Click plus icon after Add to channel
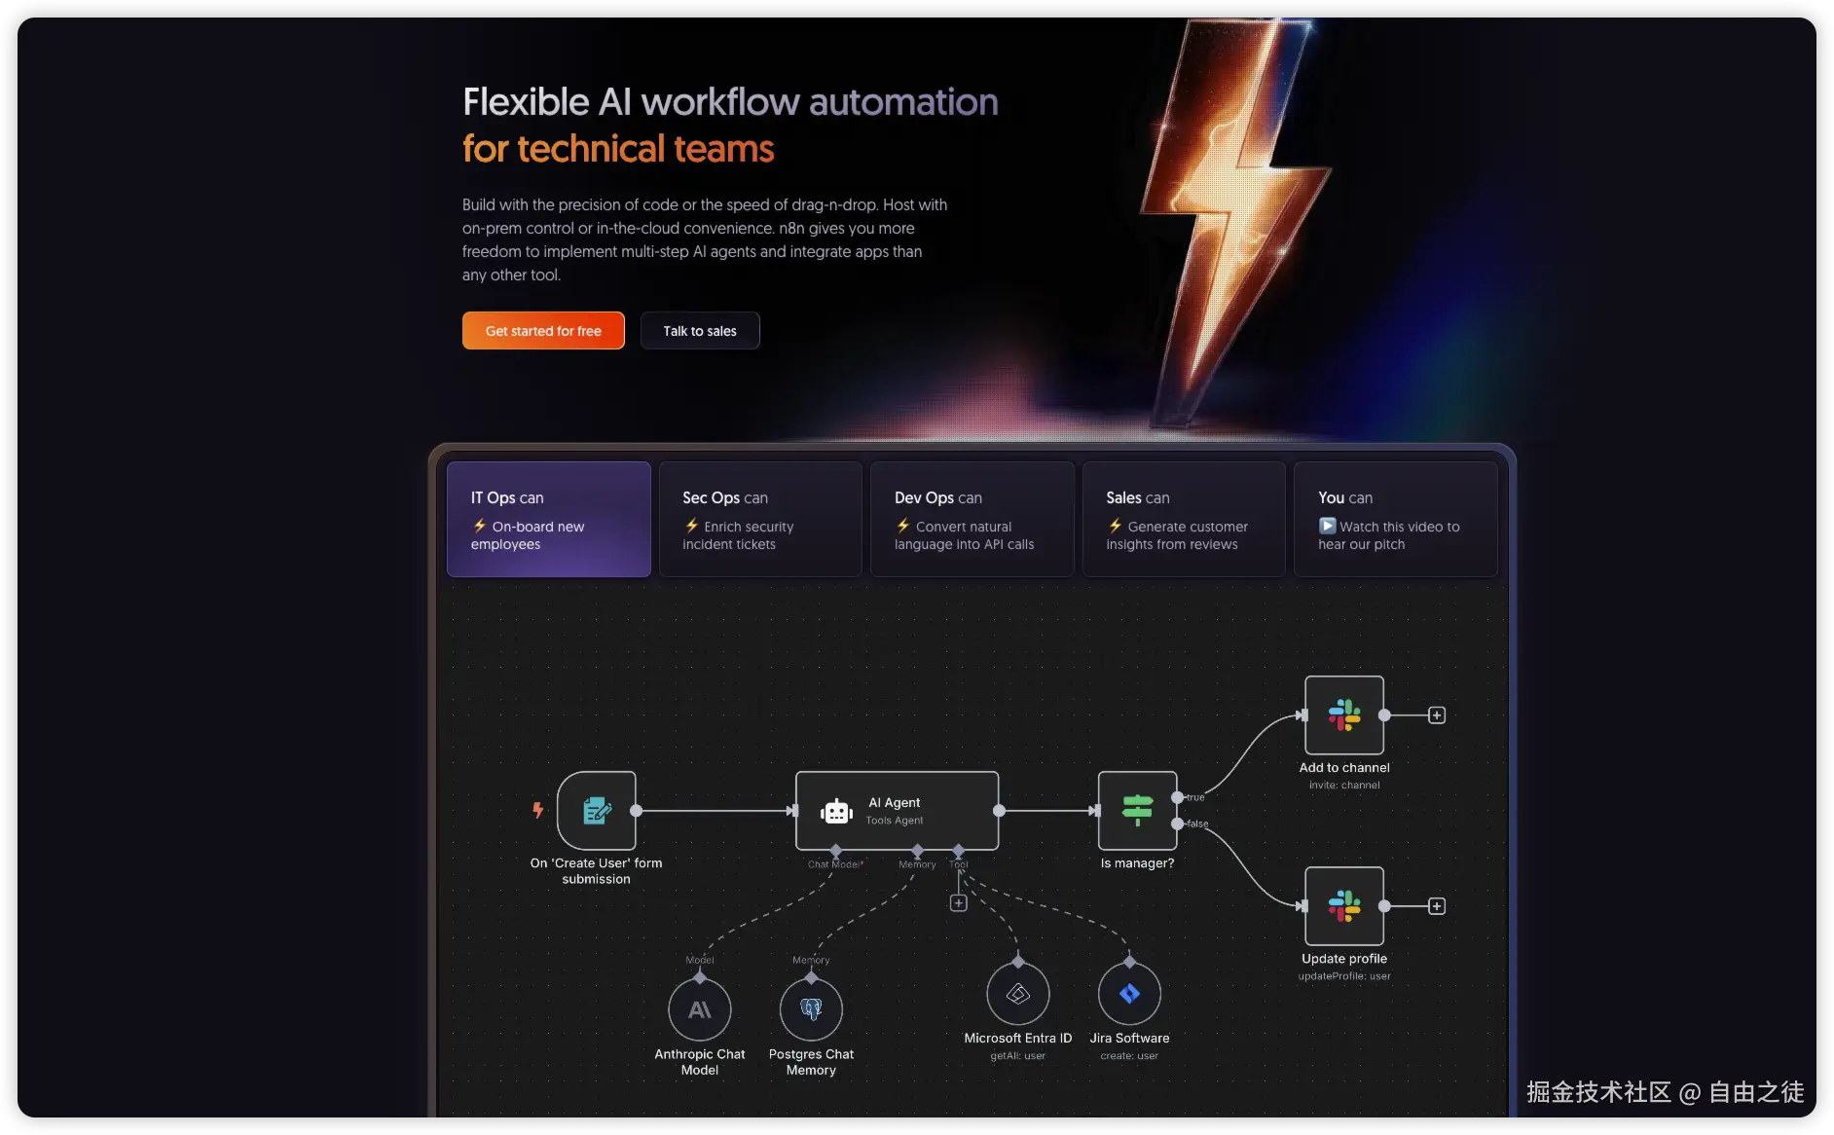1834x1135 pixels. [1437, 715]
